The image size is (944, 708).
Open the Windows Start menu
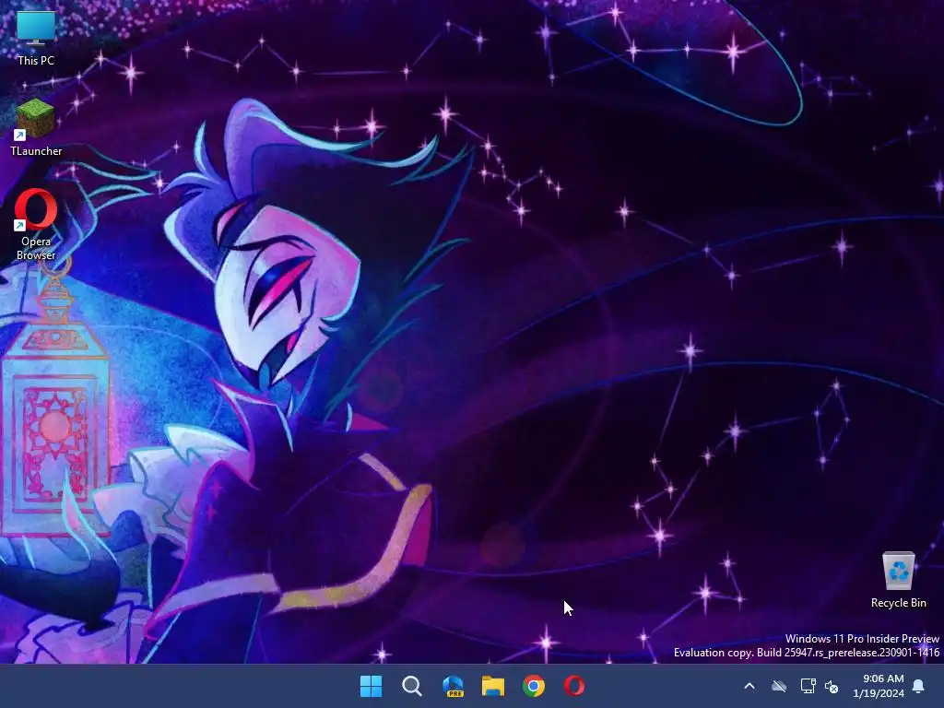coord(371,686)
